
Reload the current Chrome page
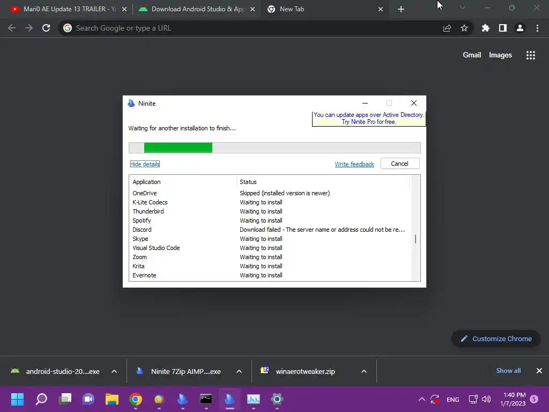tap(46, 28)
